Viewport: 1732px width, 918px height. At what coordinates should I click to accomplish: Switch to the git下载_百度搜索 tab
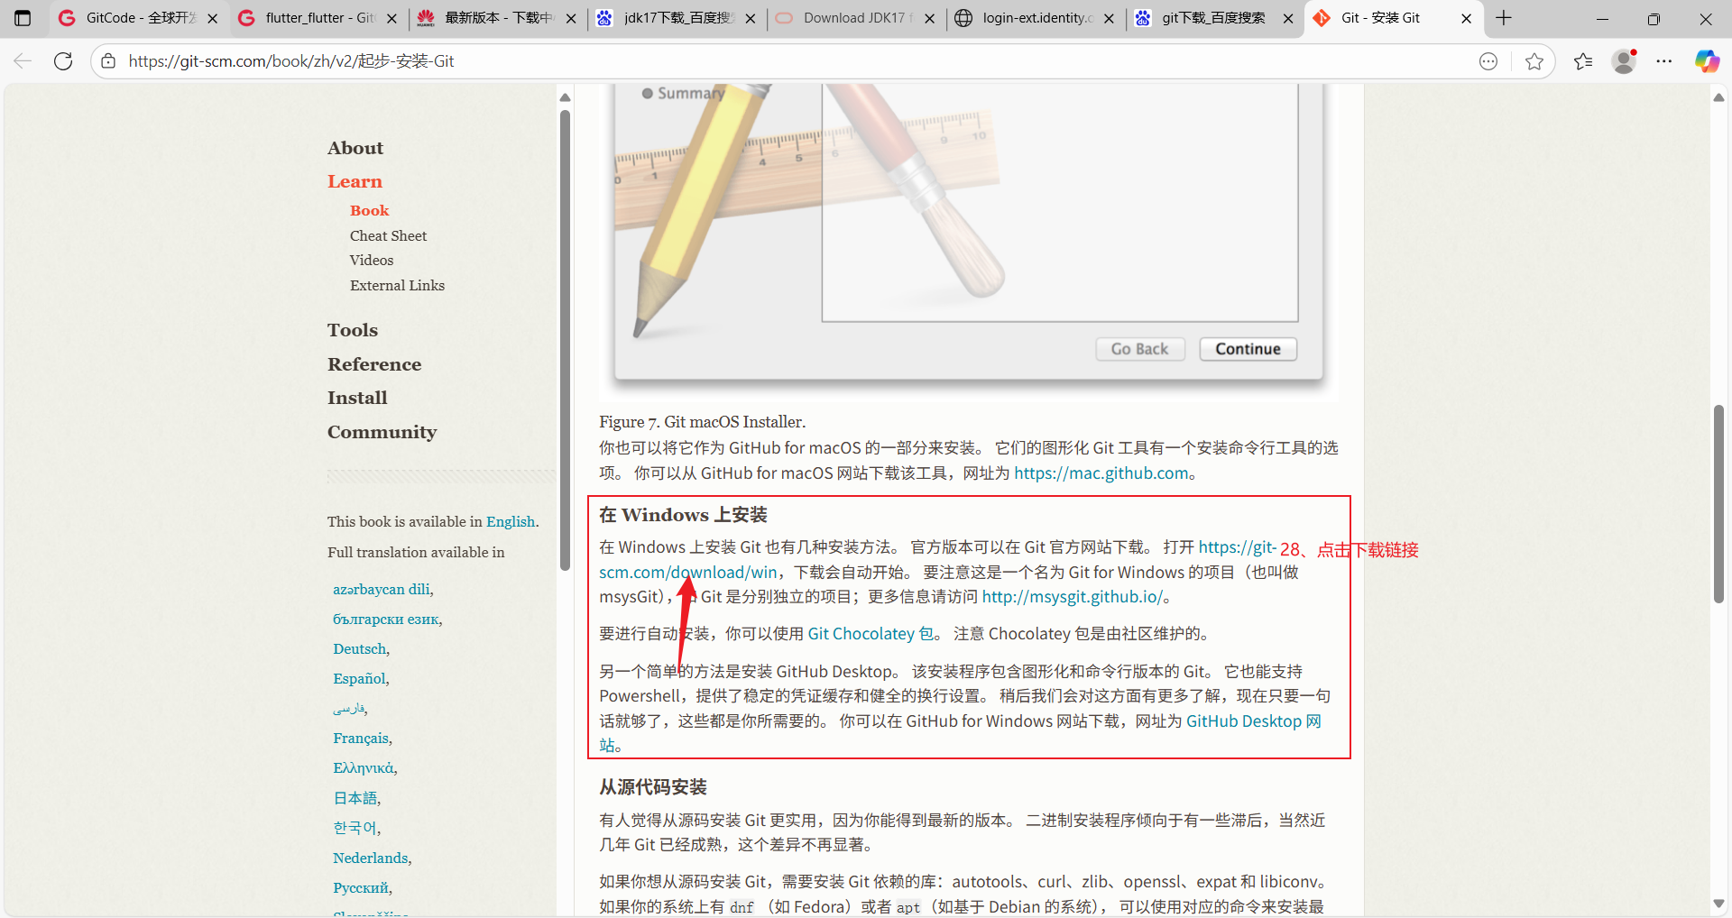(1215, 18)
